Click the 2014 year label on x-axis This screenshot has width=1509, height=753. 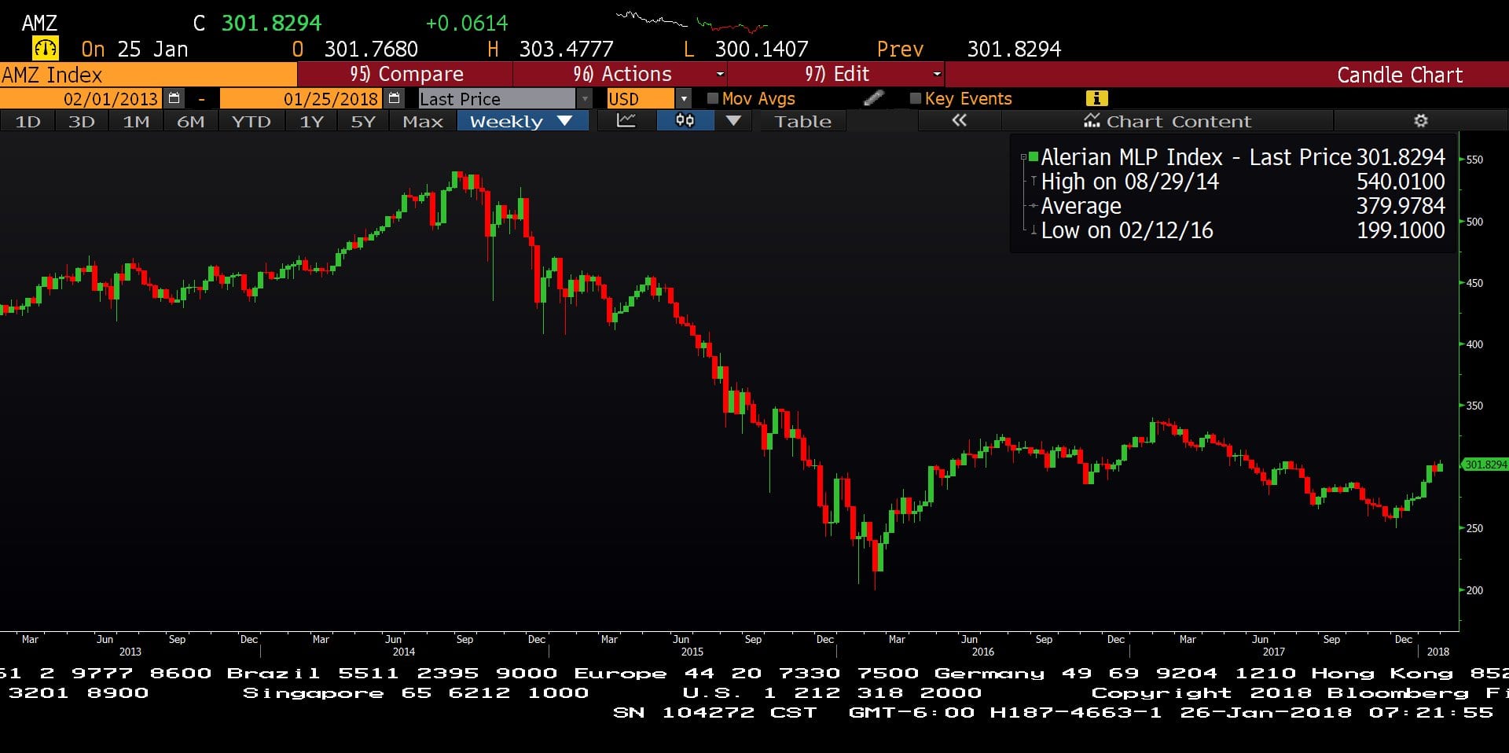[x=403, y=652]
